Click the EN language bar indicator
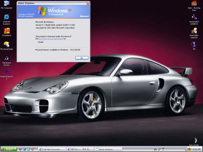This screenshot has height=152, width=203. point(155,149)
